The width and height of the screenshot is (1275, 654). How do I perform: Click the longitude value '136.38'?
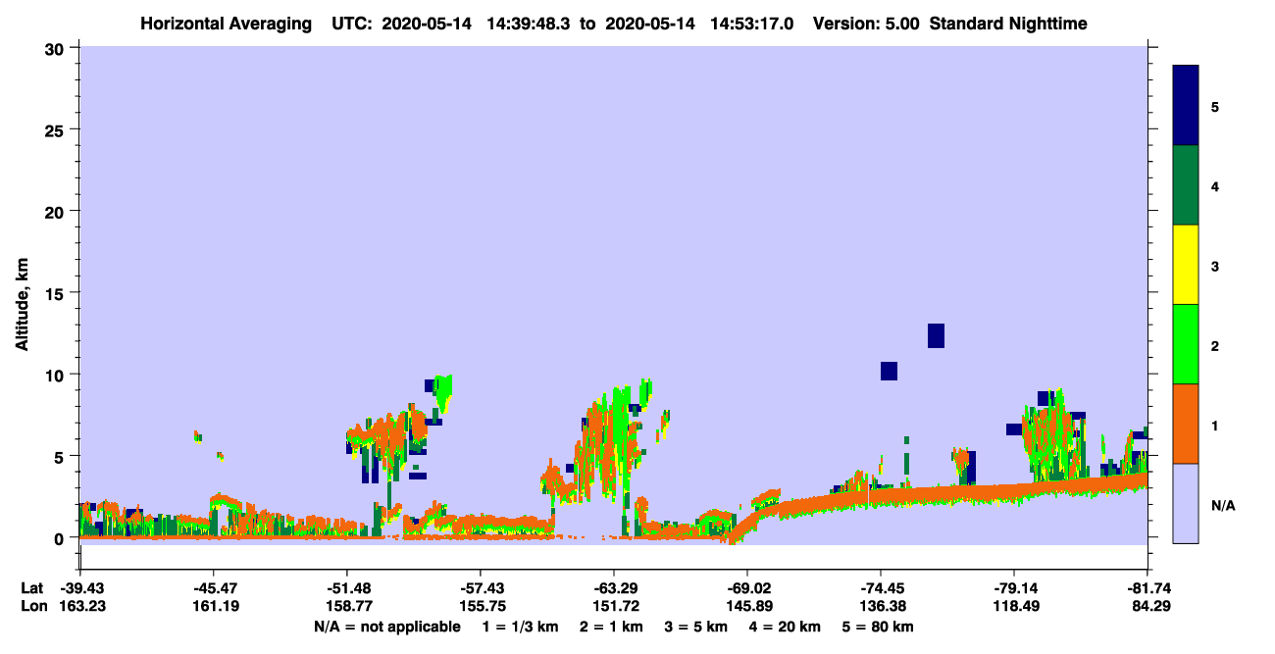click(881, 606)
